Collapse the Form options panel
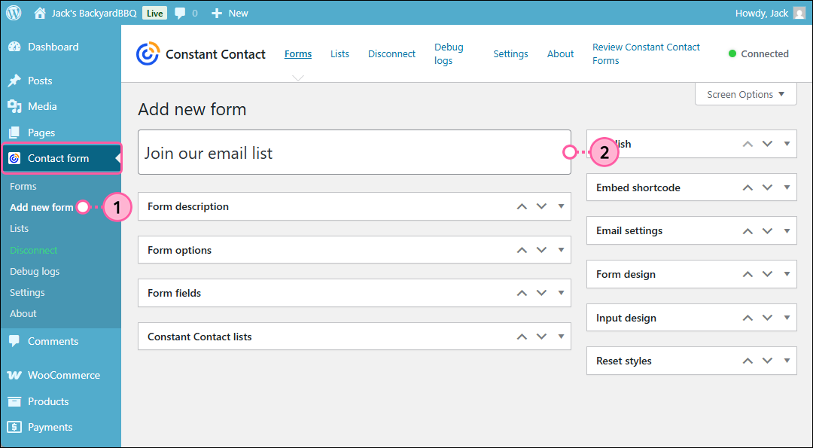Image resolution: width=813 pixels, height=448 pixels. point(560,249)
